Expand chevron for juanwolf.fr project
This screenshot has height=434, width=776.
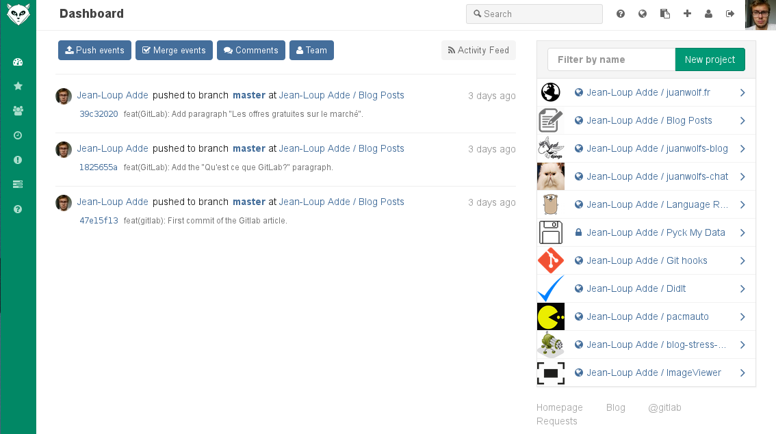[x=742, y=92]
